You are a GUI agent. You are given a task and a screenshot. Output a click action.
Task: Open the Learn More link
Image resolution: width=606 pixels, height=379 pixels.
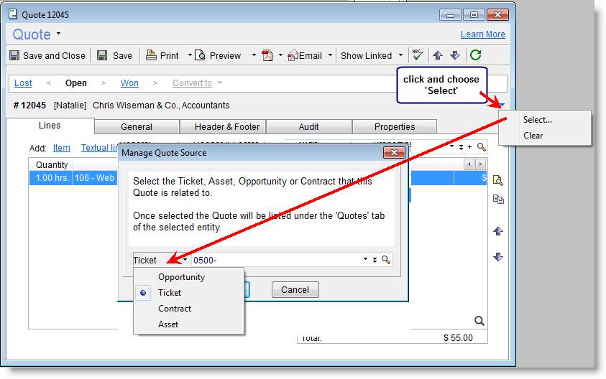[x=482, y=34]
